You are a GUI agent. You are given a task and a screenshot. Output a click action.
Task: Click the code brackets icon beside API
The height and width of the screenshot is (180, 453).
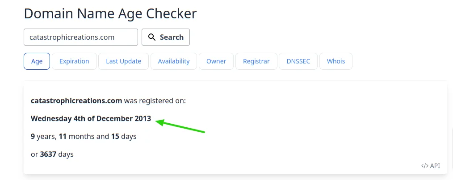click(x=424, y=166)
